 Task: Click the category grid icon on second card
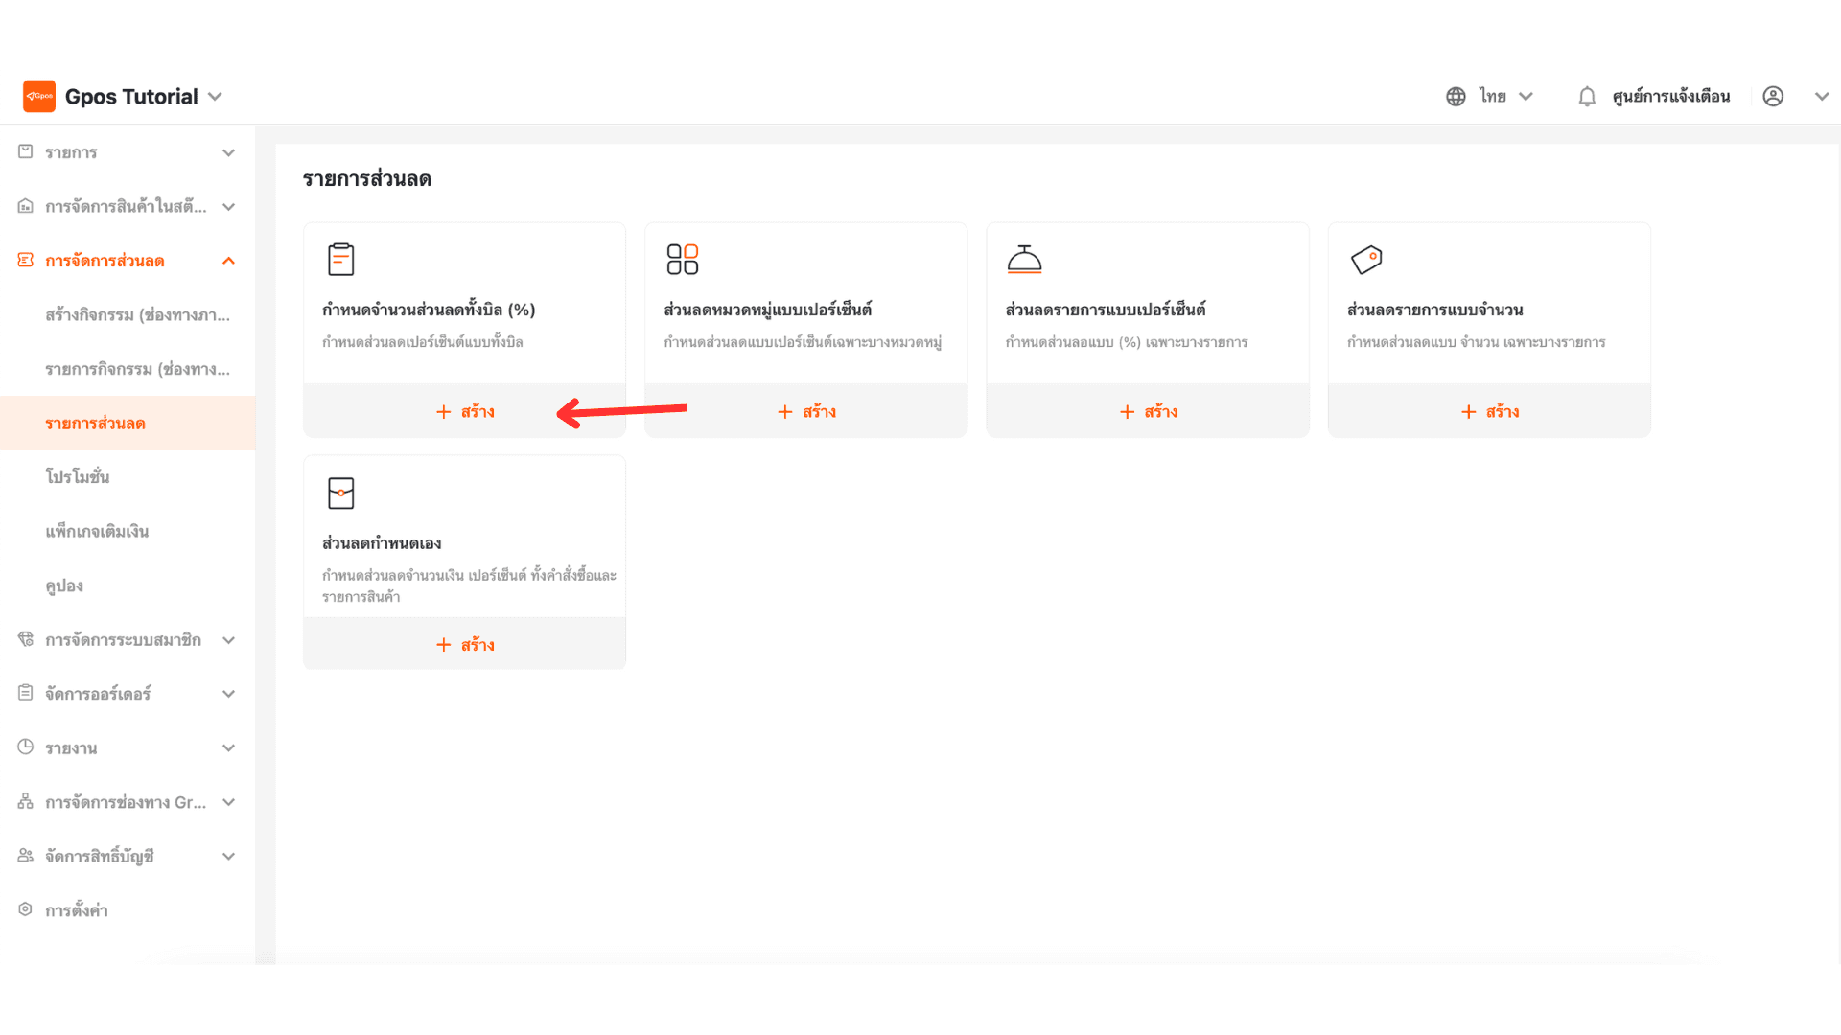click(683, 260)
